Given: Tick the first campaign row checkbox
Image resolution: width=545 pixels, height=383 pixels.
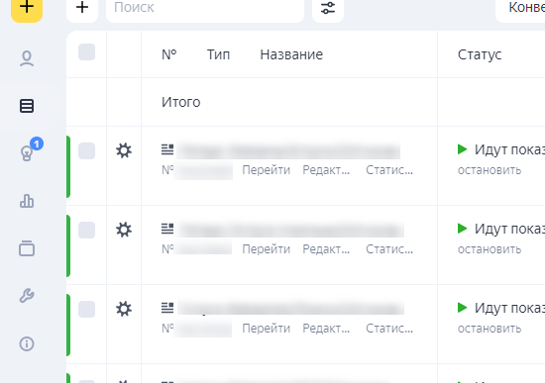Looking at the screenshot, I should click(86, 150).
